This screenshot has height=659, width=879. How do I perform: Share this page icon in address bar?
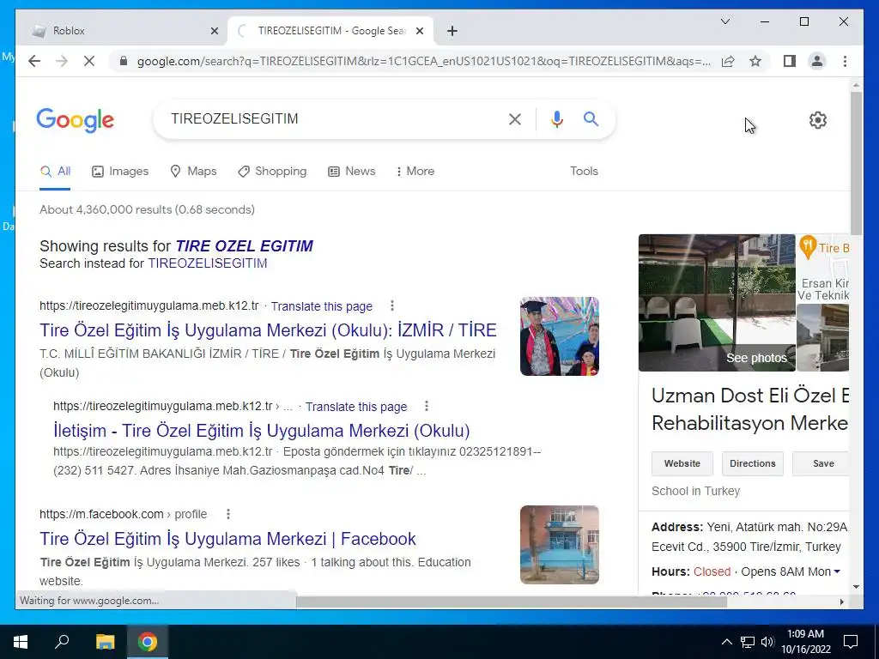(x=728, y=61)
